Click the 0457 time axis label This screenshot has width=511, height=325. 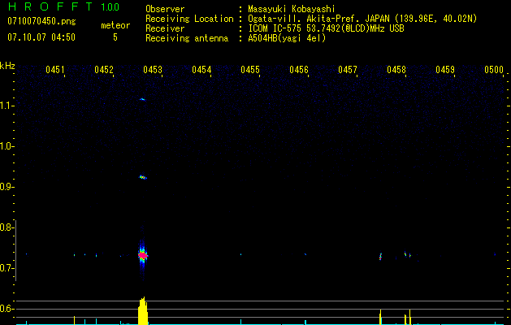point(348,70)
